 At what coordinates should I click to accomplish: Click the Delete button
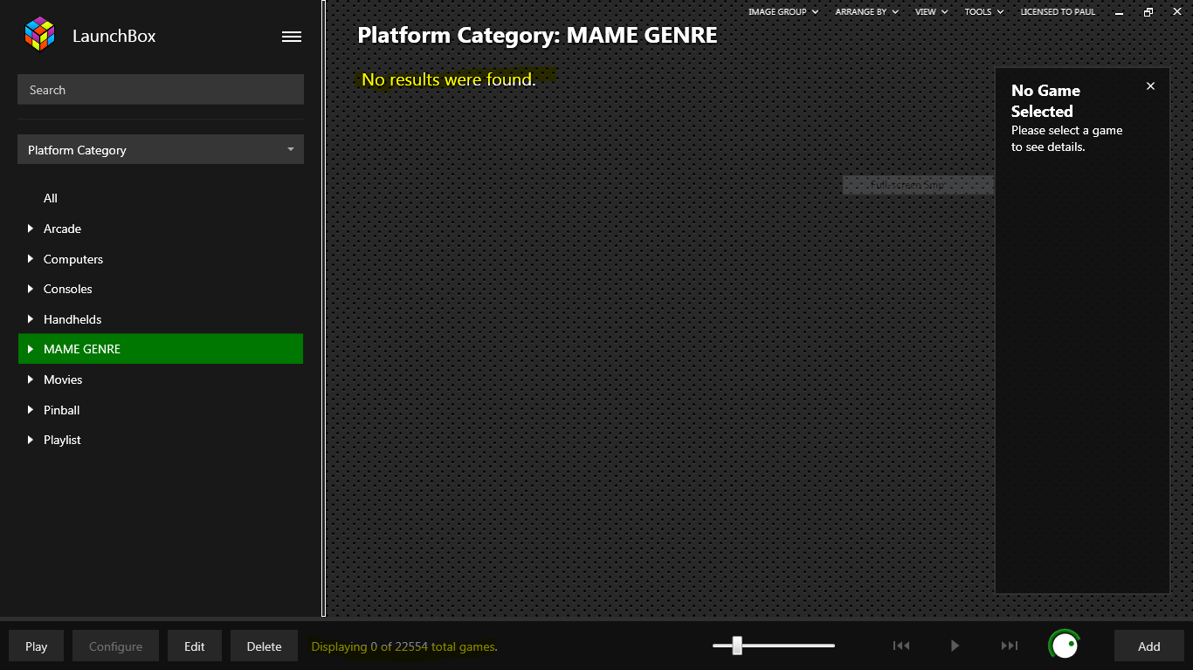(x=264, y=646)
